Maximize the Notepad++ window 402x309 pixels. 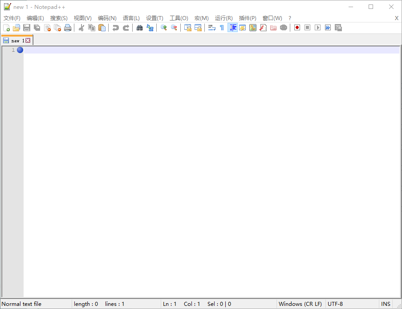371,7
